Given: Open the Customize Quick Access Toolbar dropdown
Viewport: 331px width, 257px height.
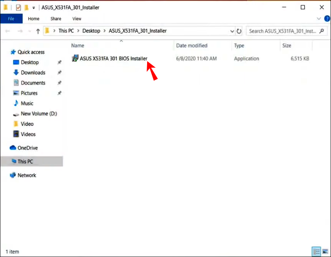Looking at the screenshot, I should click(34, 8).
